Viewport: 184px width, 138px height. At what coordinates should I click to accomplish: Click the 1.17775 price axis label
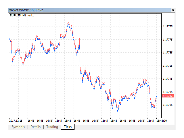coord(168,39)
